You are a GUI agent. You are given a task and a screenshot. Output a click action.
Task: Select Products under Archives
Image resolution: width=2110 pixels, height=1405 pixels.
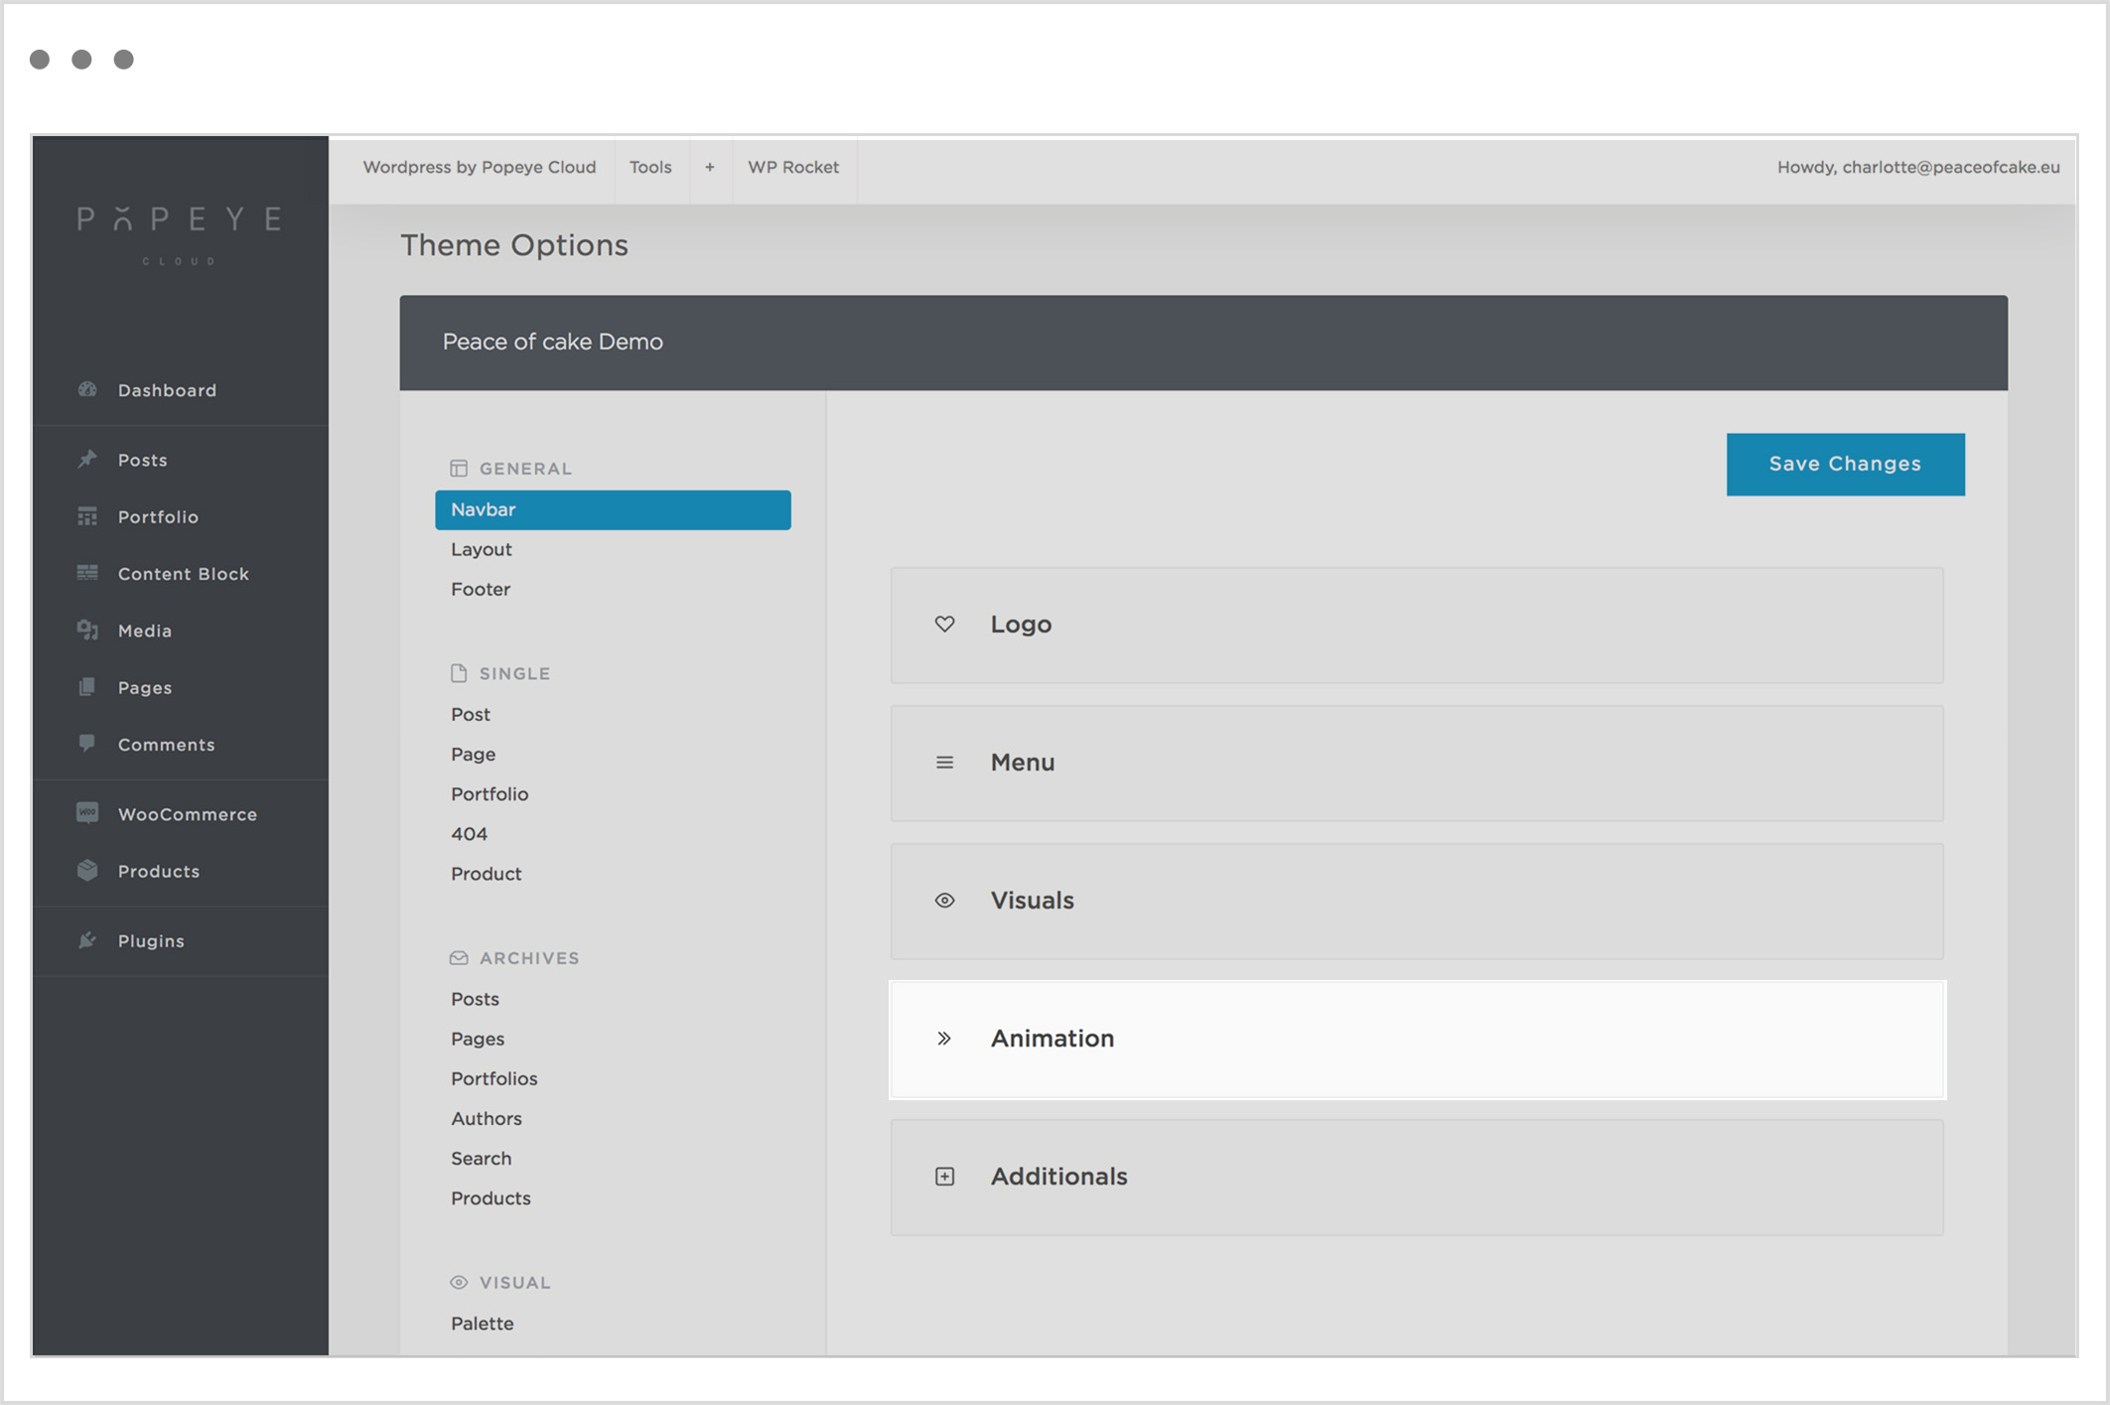491,1197
